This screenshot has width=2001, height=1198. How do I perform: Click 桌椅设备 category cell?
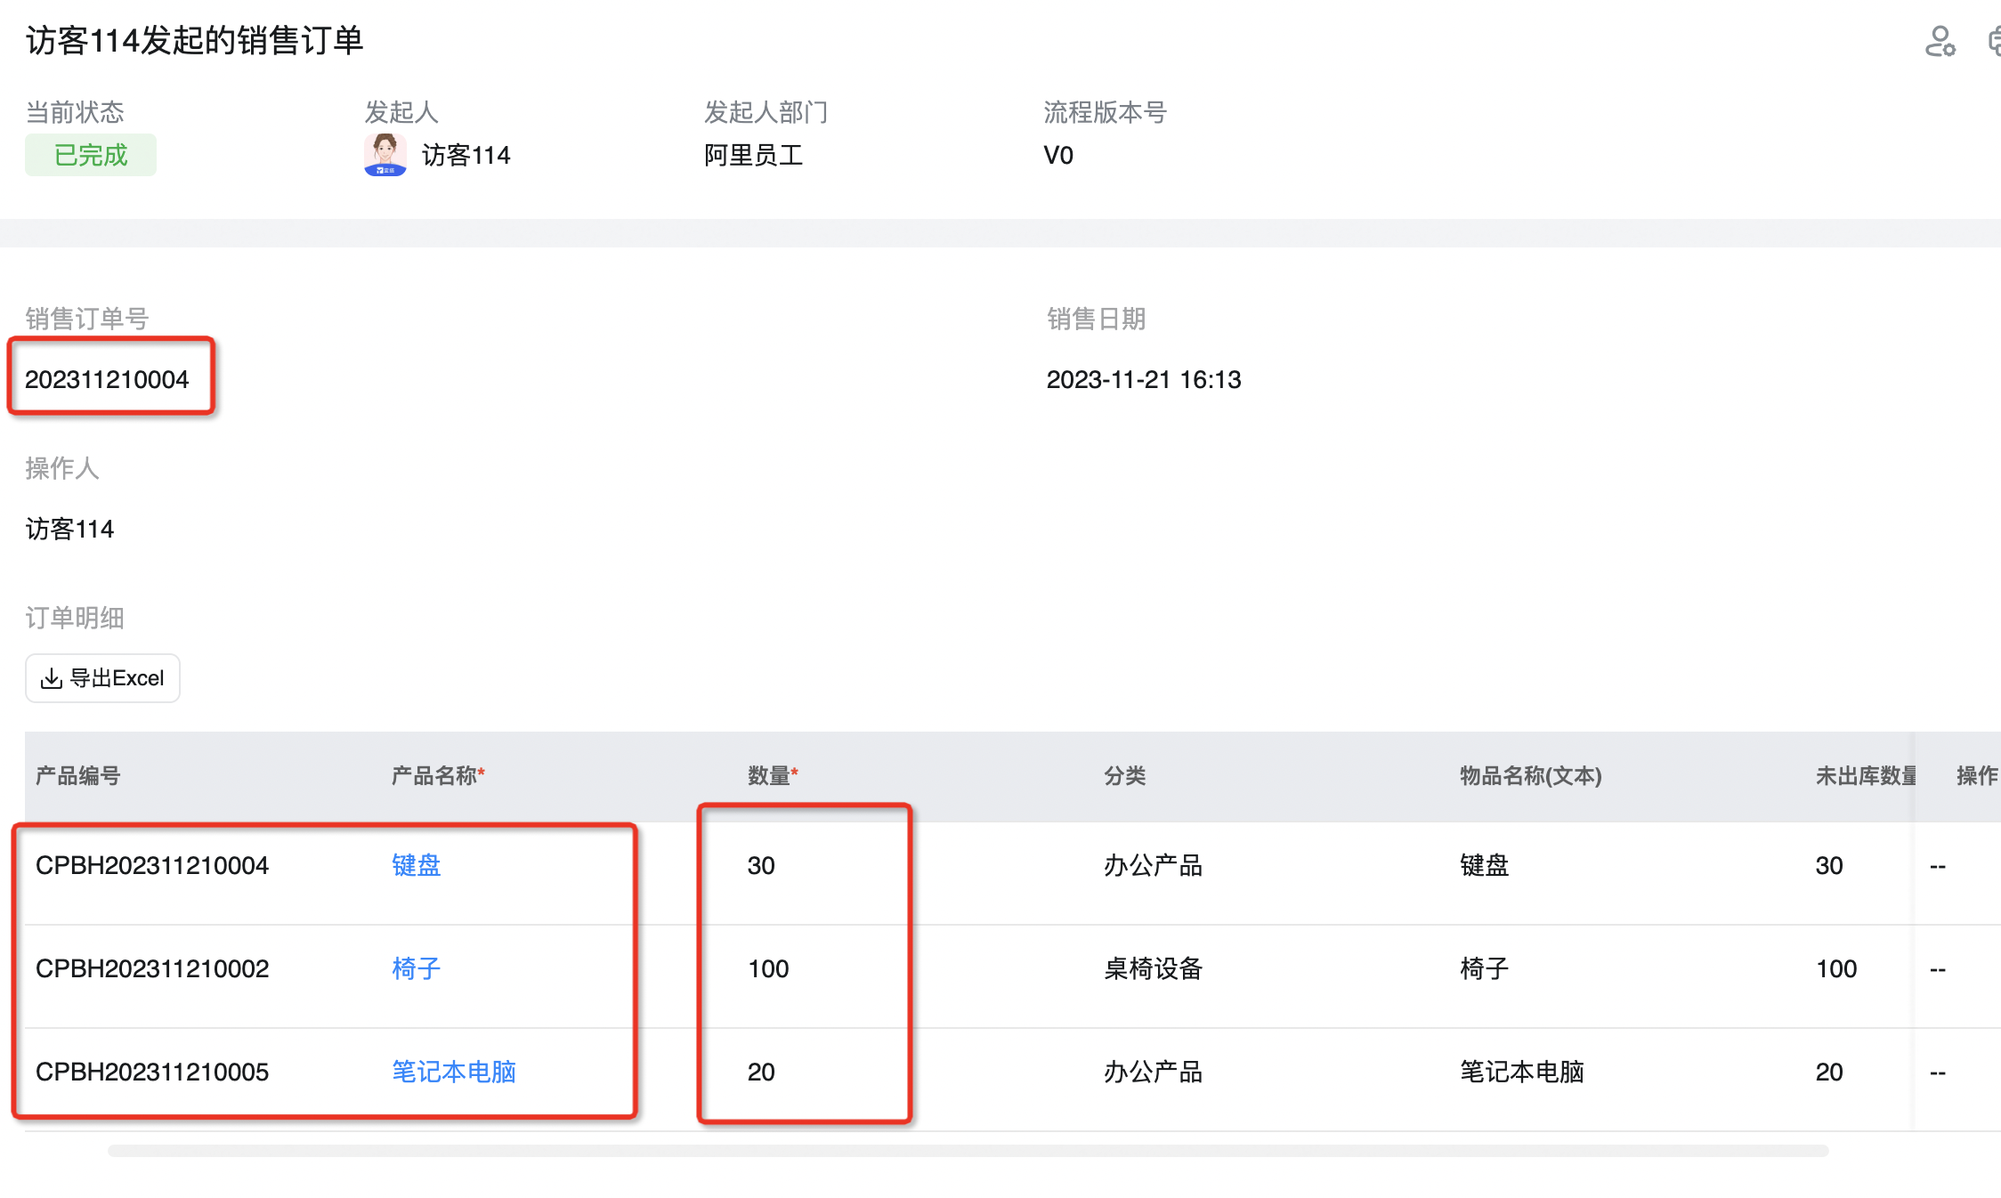(1154, 968)
